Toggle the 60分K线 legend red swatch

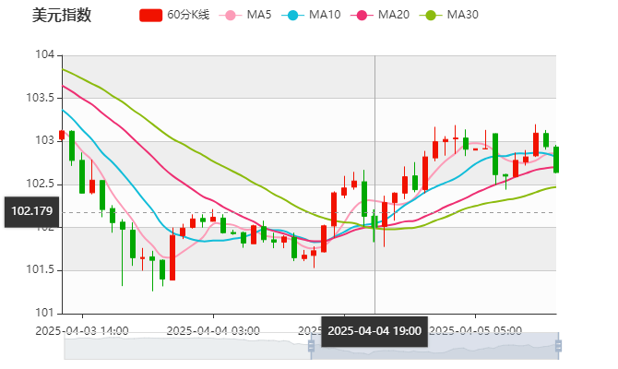[150, 16]
